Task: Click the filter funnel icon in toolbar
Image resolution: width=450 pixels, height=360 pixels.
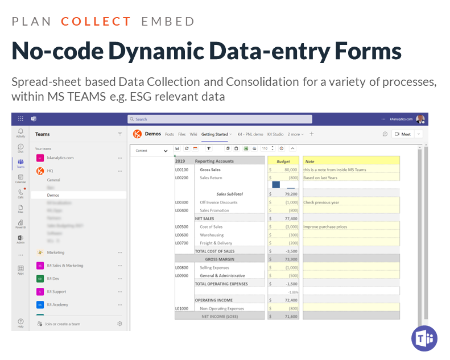Action: click(x=209, y=148)
